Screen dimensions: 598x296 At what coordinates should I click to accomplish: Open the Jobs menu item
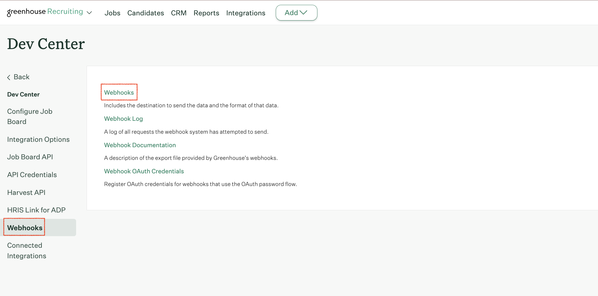(112, 13)
